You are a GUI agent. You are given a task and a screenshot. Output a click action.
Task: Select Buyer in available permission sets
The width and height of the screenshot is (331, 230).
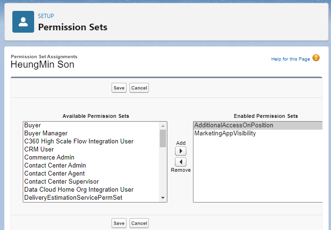point(33,125)
